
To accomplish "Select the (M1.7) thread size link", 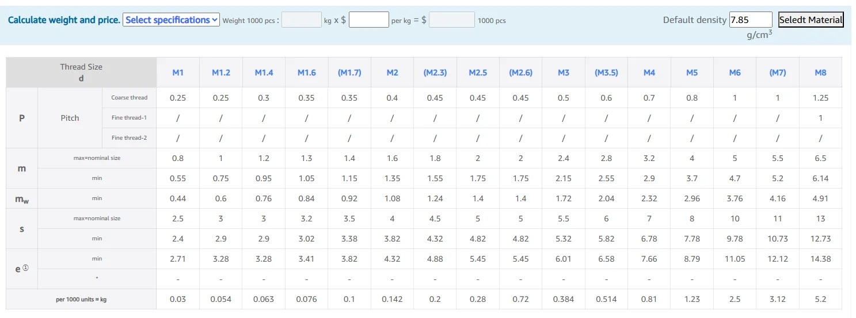I will click(x=349, y=72).
